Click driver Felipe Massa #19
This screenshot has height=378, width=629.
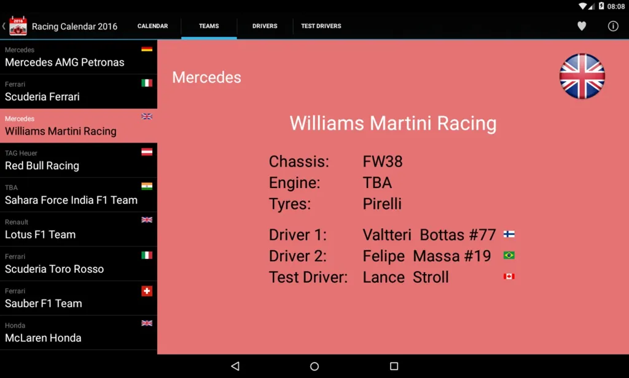point(427,256)
